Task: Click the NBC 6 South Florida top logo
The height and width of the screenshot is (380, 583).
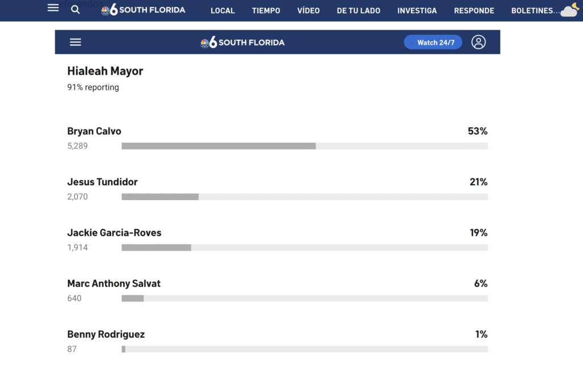Action: [x=143, y=10]
